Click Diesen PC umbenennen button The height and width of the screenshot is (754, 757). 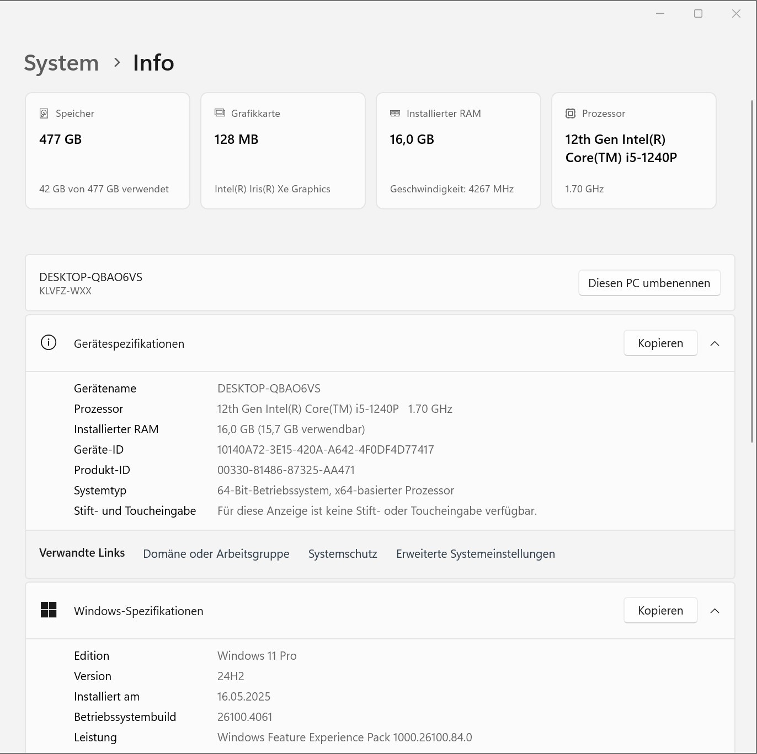tap(649, 283)
